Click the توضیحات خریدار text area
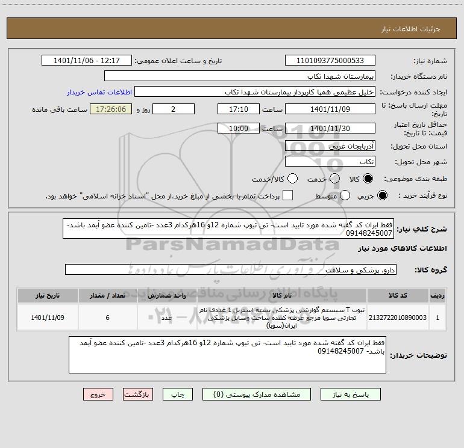 tap(227, 355)
